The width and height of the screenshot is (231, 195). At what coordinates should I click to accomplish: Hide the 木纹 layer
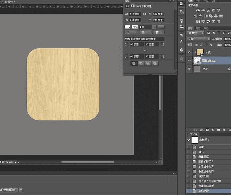pos(189,52)
